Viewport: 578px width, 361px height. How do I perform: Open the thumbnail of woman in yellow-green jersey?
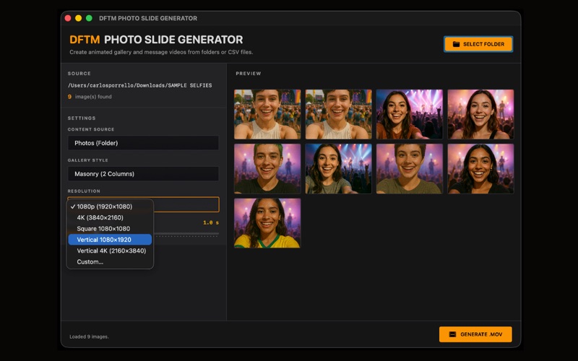(267, 223)
